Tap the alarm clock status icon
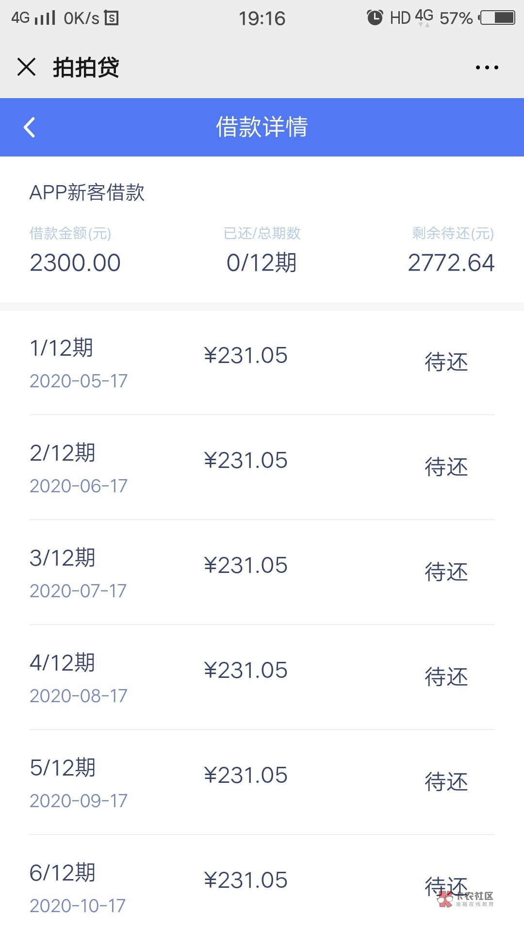 375,18
